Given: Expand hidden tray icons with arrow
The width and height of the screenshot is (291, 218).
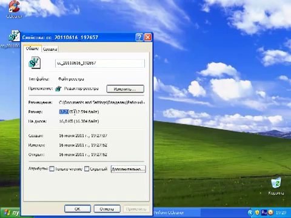Looking at the screenshot, I should [250, 213].
